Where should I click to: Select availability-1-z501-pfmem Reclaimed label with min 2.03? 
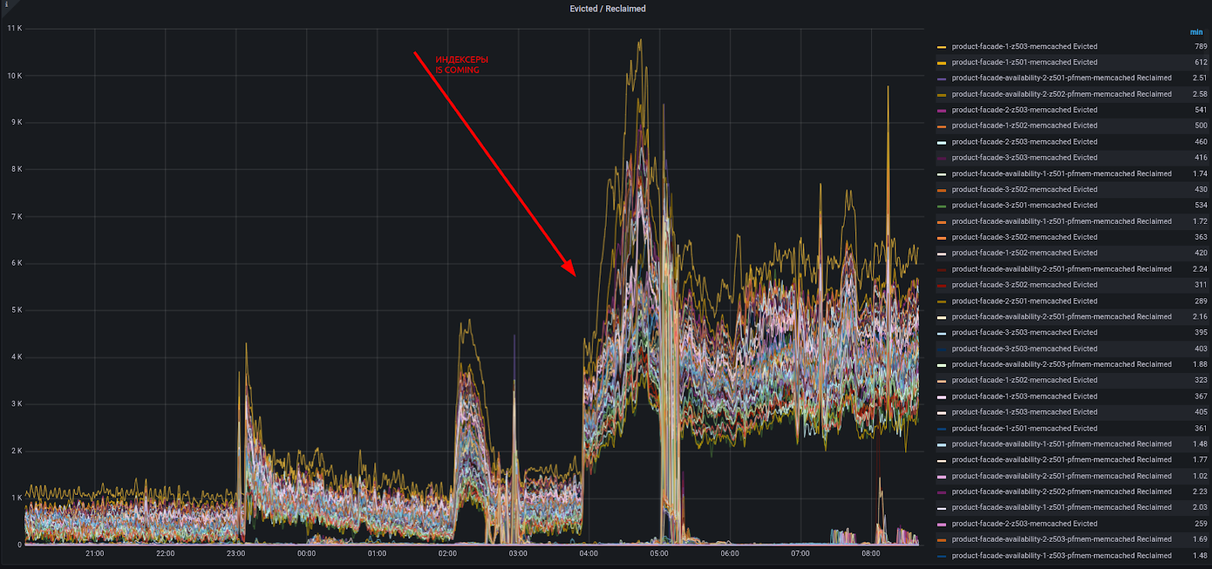pyautogui.click(x=1062, y=508)
